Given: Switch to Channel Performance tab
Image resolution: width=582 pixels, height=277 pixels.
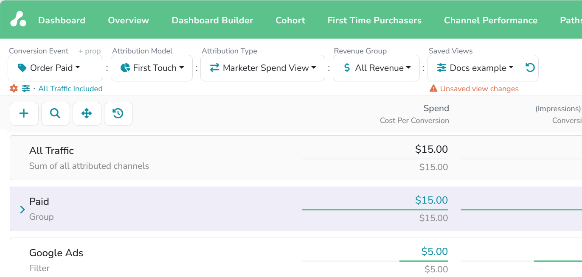Looking at the screenshot, I should pos(491,20).
